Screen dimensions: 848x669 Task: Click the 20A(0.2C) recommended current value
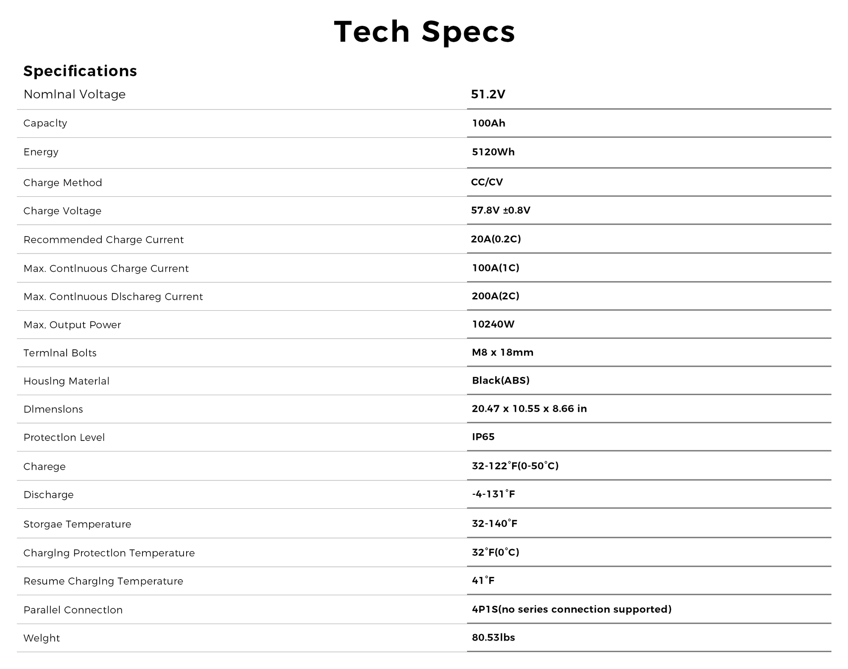click(x=496, y=239)
